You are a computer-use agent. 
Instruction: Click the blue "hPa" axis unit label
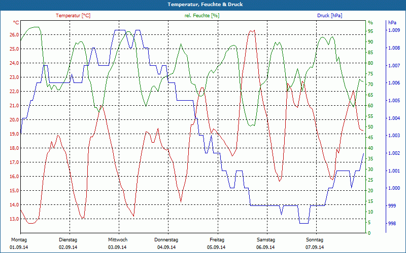(392, 23)
